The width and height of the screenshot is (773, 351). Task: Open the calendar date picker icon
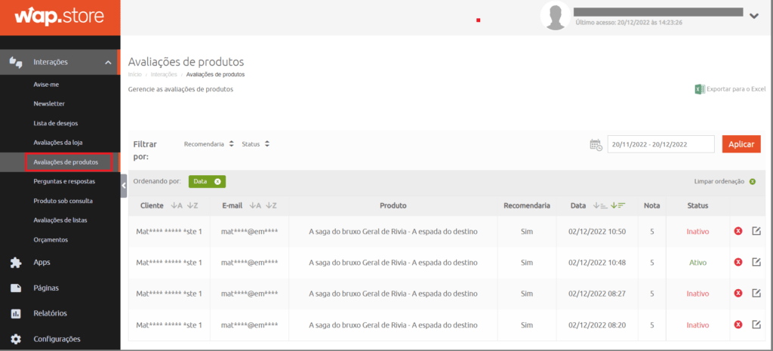coord(596,145)
